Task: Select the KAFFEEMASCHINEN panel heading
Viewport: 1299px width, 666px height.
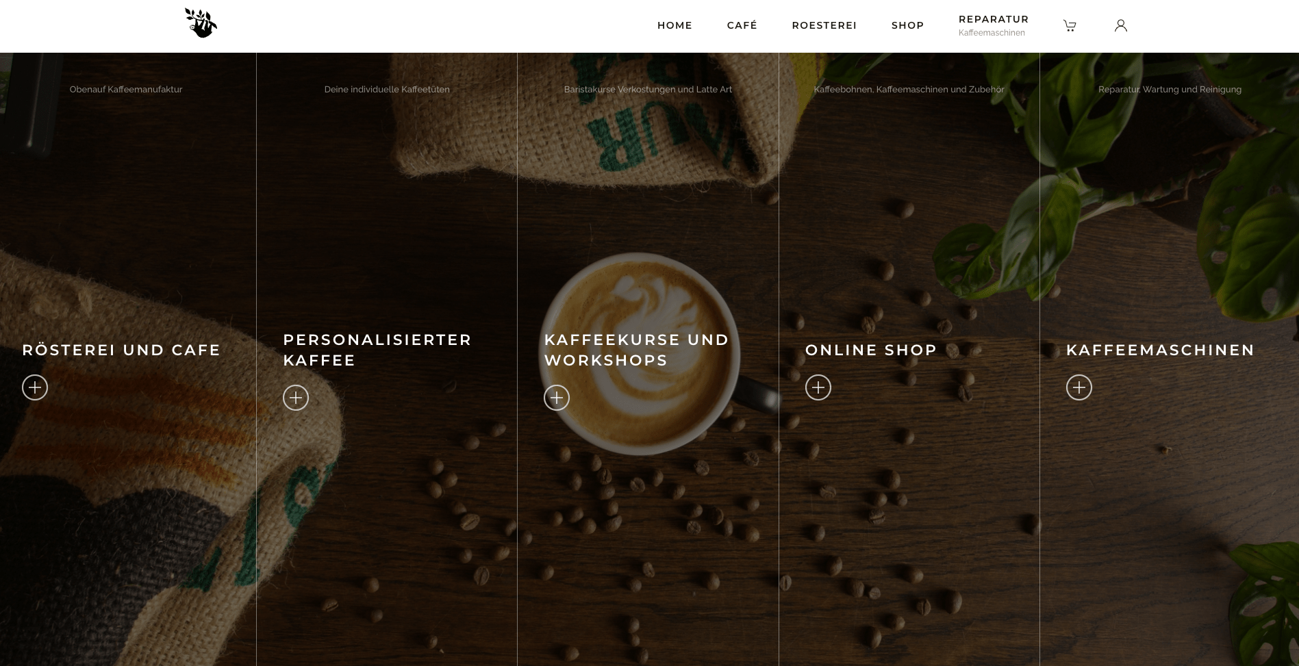Action: 1160,350
